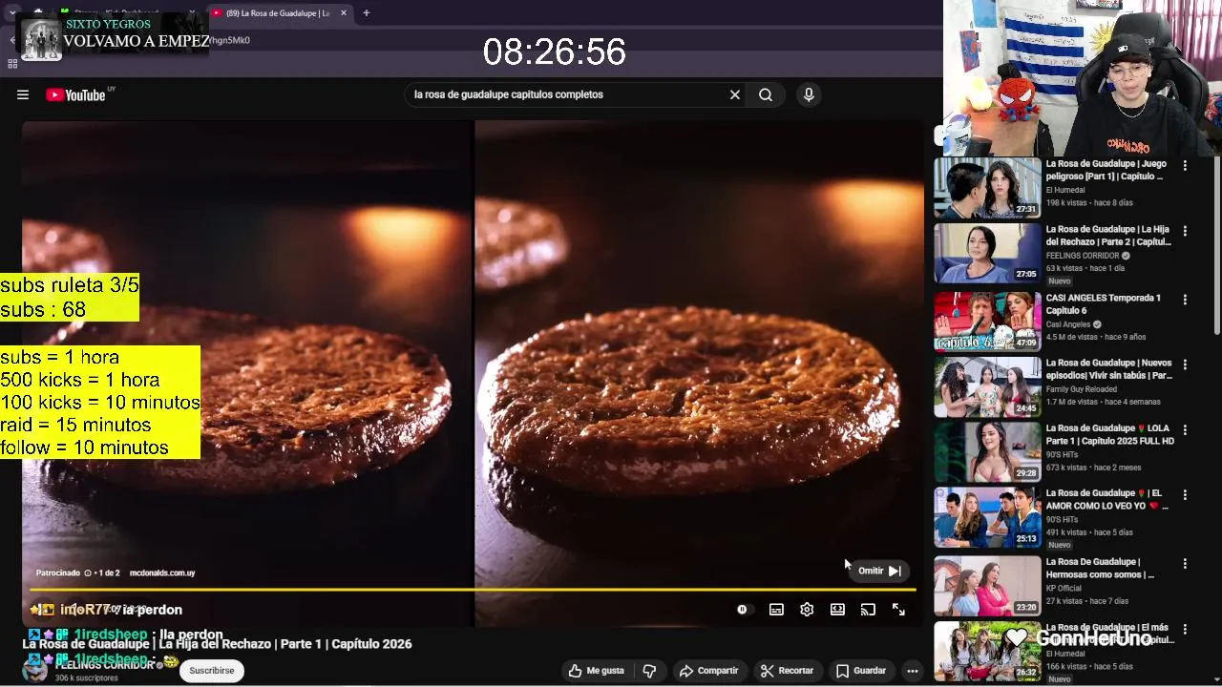The image size is (1222, 687).
Task: Open options menu for LOLA Parte 1 video
Action: pos(1185,429)
